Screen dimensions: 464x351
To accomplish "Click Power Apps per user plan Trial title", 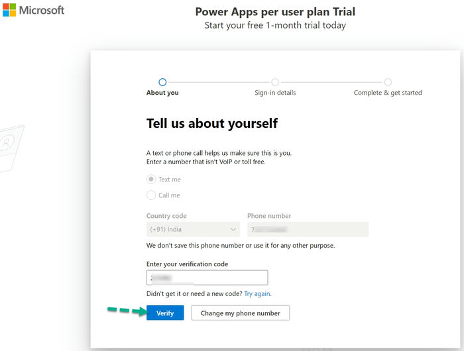I will pos(275,12).
